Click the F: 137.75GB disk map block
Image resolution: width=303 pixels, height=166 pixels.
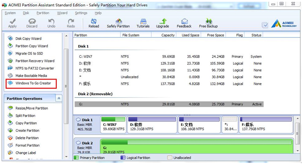pos(266,124)
